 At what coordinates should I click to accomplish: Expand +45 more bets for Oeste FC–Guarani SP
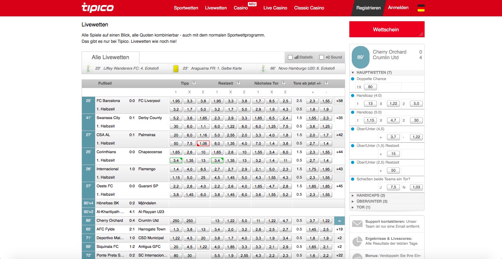pyautogui.click(x=339, y=186)
